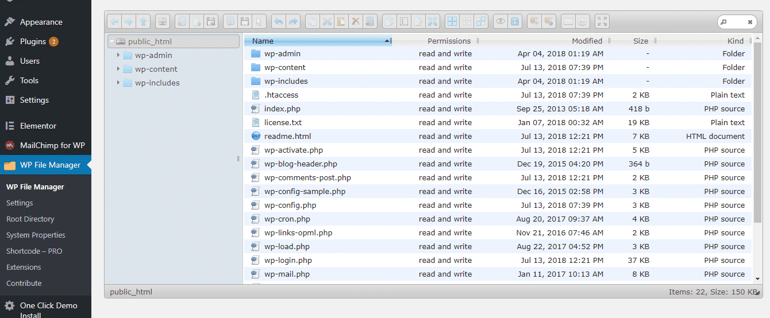Select the wp-config.php file row
Image resolution: width=770 pixels, height=318 pixels.
(x=498, y=205)
